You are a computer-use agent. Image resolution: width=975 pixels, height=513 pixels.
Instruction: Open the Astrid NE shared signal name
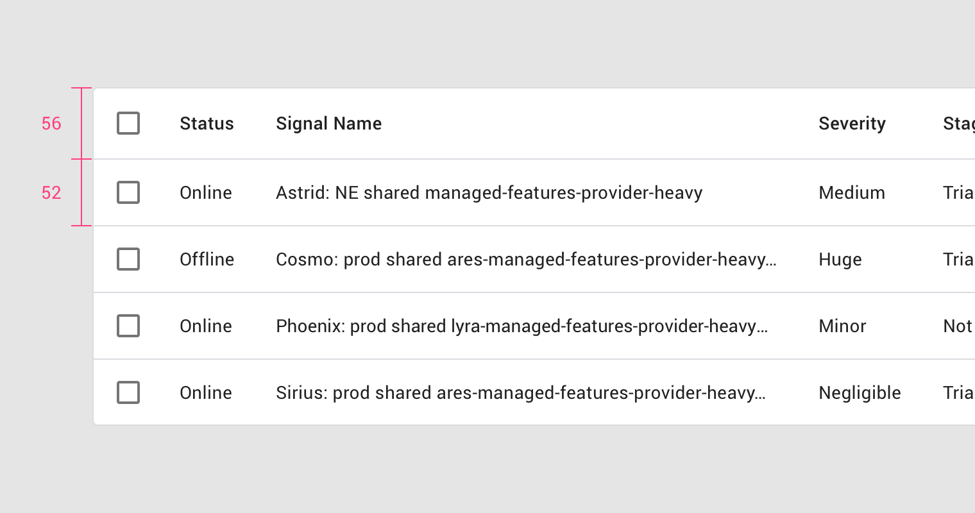coord(489,192)
